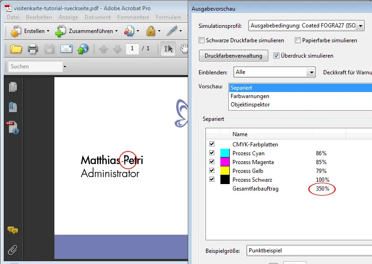Click the Prozess Cyan 86% value
Screen dimensions: 372x264
point(321,153)
